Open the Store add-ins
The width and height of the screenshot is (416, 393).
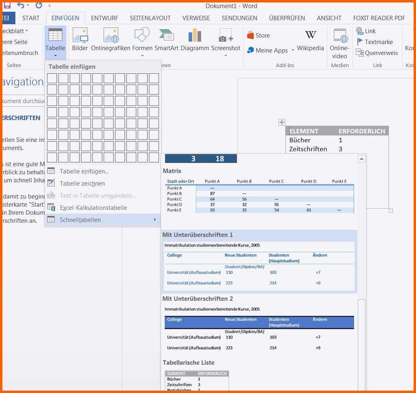258,36
